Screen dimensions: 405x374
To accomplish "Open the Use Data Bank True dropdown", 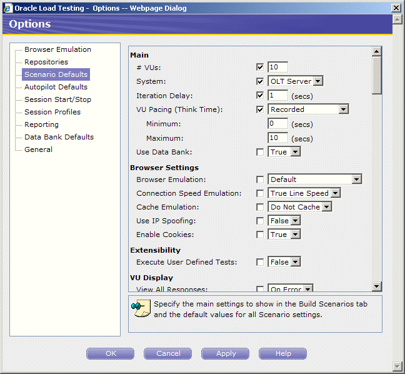I will point(284,152).
